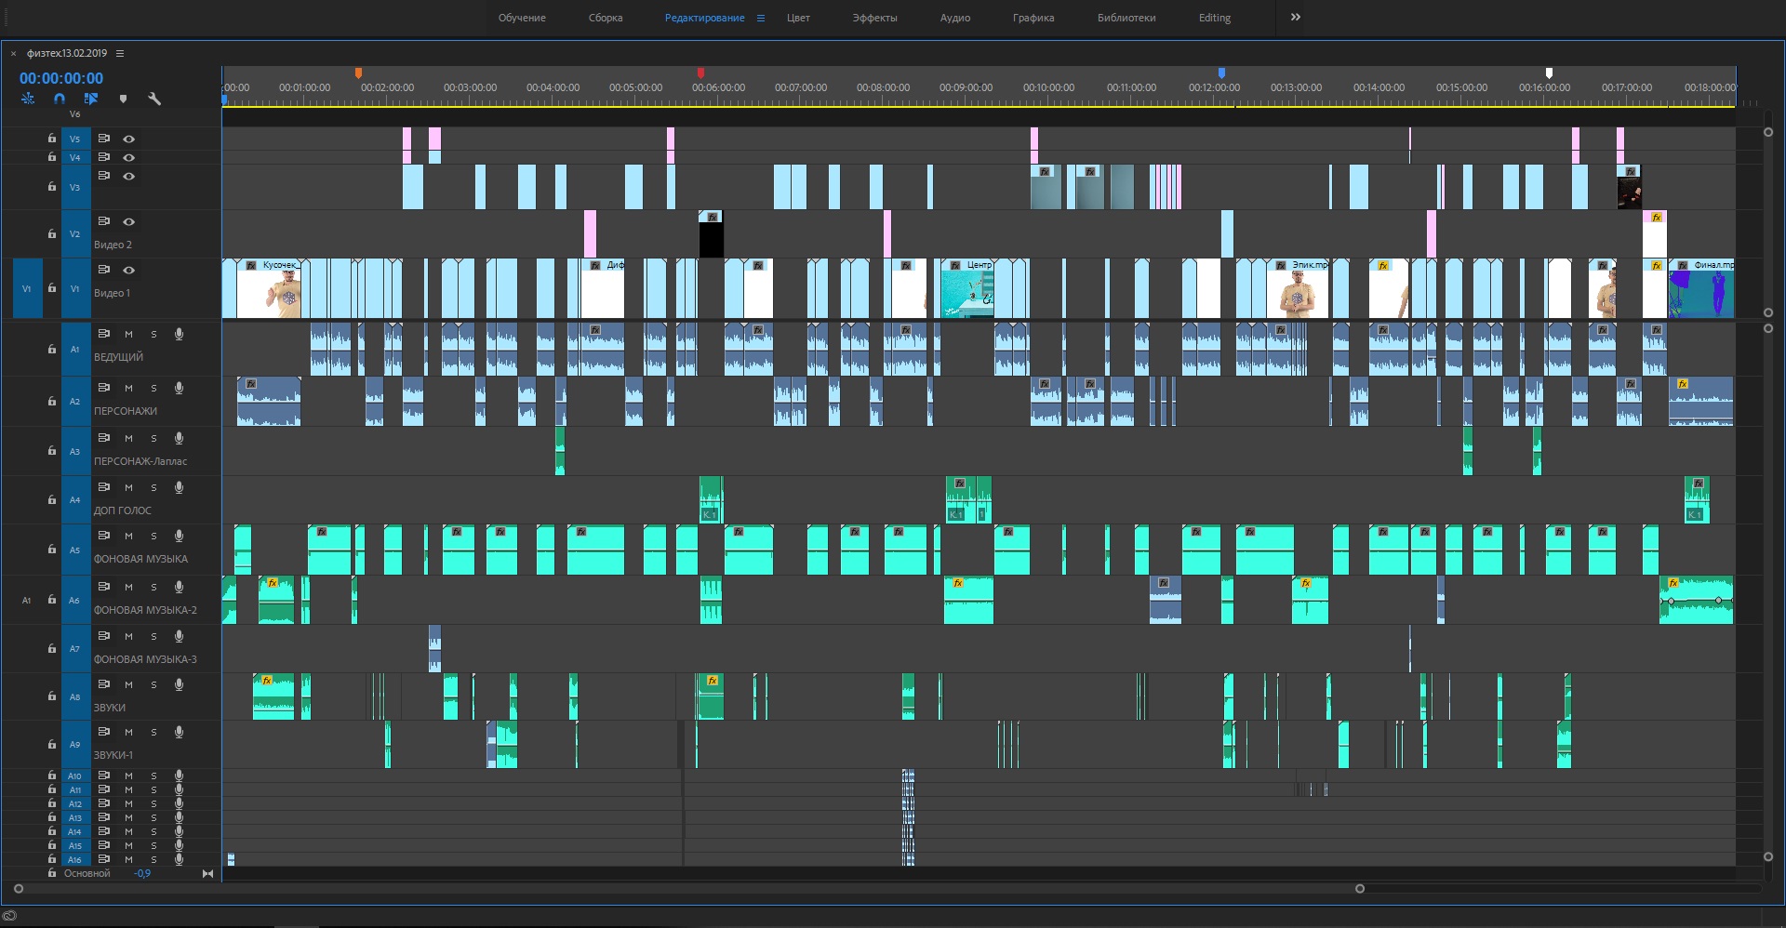Viewport: 1786px width, 928px height.
Task: Lock the A1 ВЕДУЩИЙ track
Action: coord(52,350)
